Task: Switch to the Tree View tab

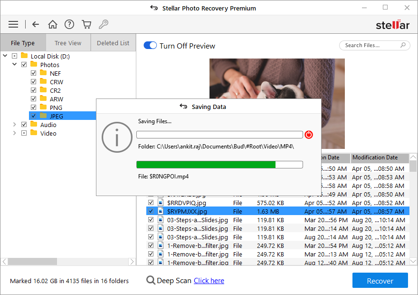Action: (x=68, y=43)
